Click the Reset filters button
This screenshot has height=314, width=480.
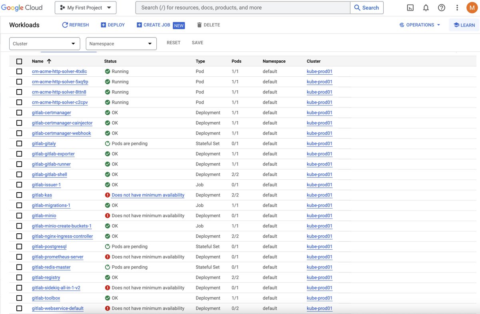pyautogui.click(x=174, y=43)
